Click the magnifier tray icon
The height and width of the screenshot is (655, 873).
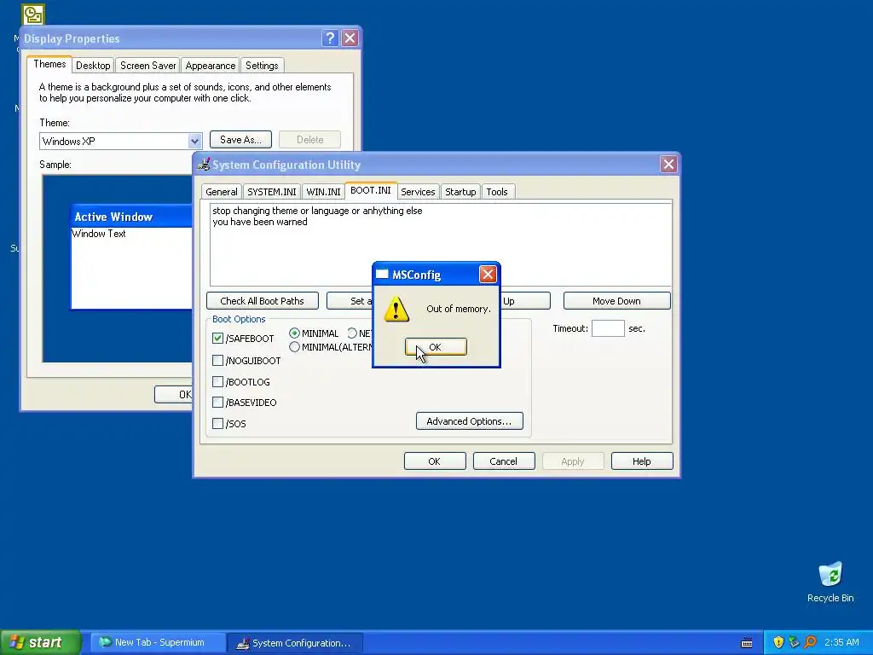(810, 642)
